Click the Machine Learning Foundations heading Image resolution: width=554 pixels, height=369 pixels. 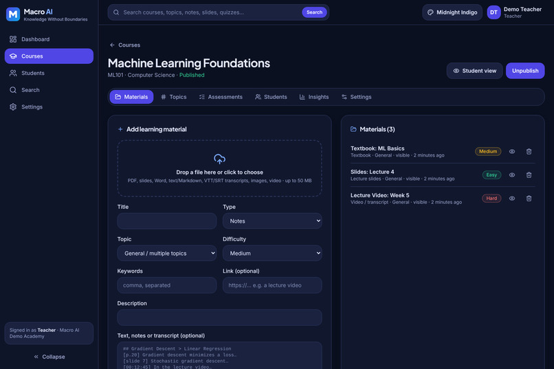click(x=188, y=63)
